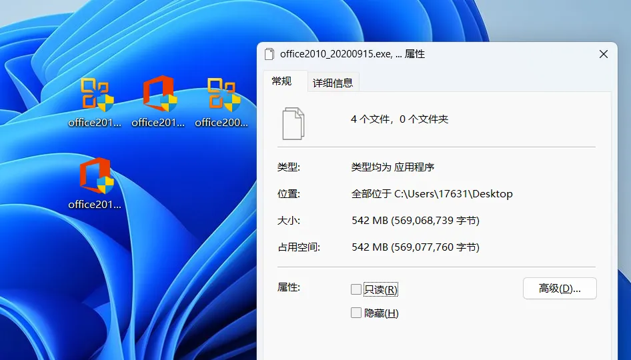
Task: Select top-row orange squares icon office201...
Action: 95,102
